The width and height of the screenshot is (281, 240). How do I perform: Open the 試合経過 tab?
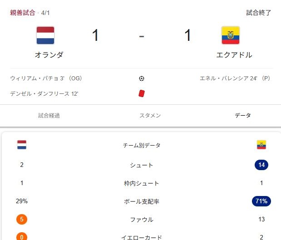(x=49, y=116)
